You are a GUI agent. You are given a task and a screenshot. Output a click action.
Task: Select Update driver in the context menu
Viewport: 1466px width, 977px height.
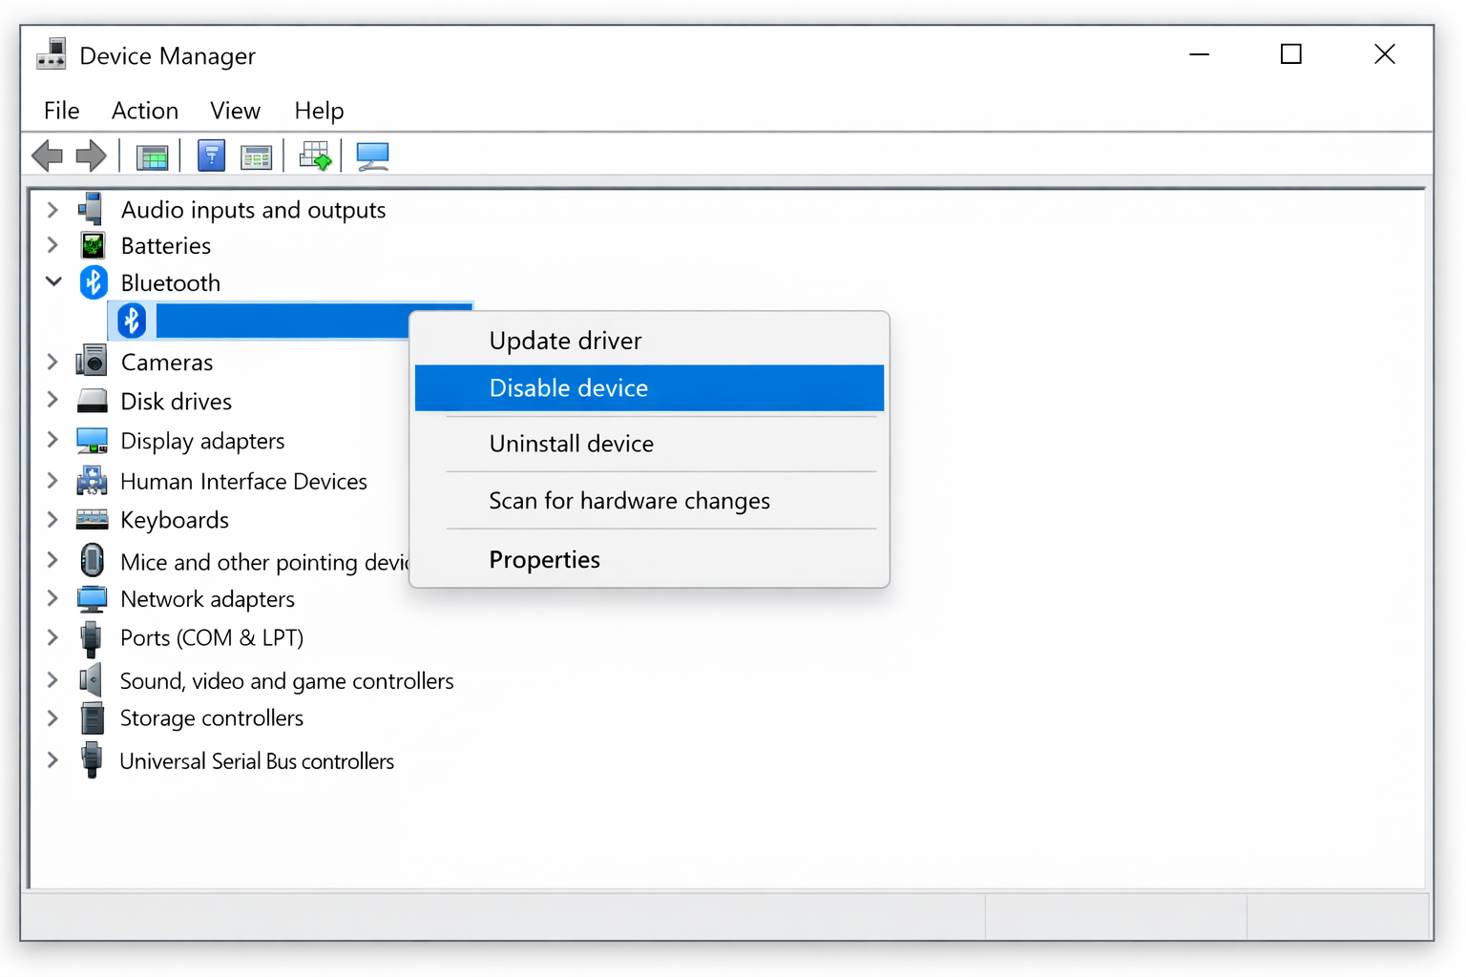click(564, 340)
